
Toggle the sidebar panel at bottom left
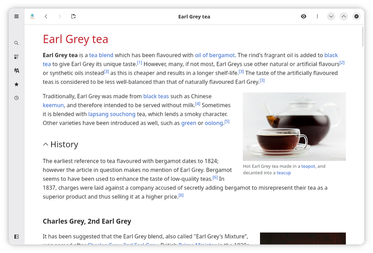pyautogui.click(x=16, y=237)
